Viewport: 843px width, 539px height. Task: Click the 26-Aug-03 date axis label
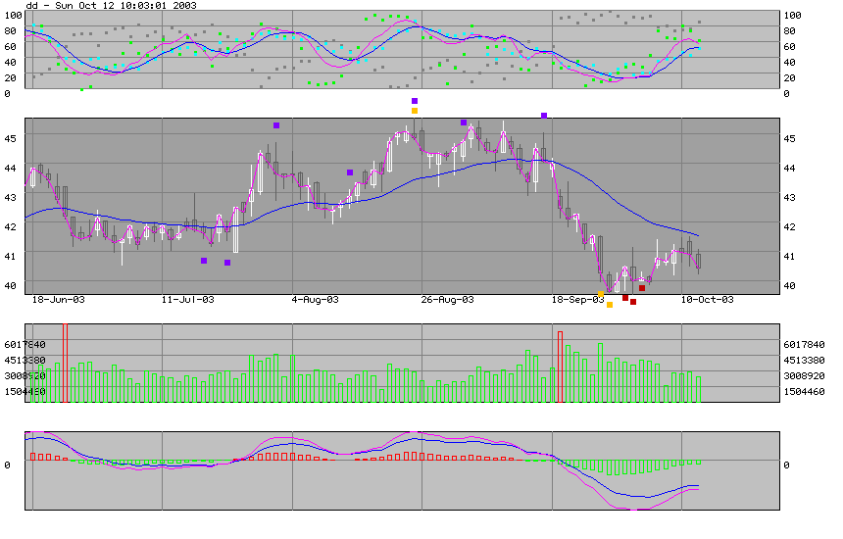click(x=447, y=300)
